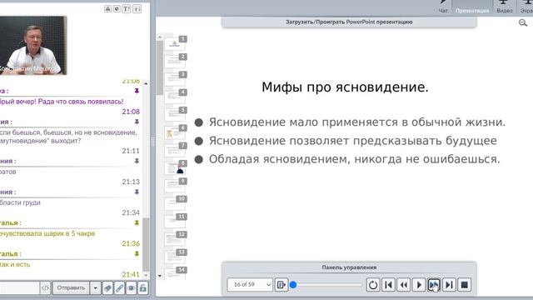Click the 'Панель управления' panel header
The image size is (533, 300).
pos(349,267)
